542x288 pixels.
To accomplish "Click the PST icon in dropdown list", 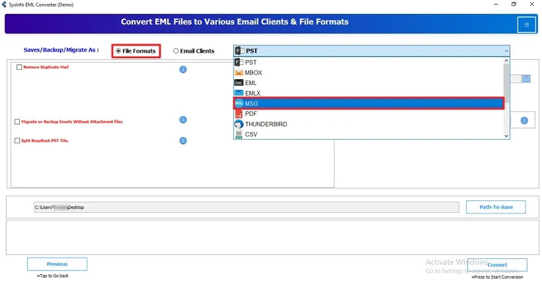I will tap(239, 62).
